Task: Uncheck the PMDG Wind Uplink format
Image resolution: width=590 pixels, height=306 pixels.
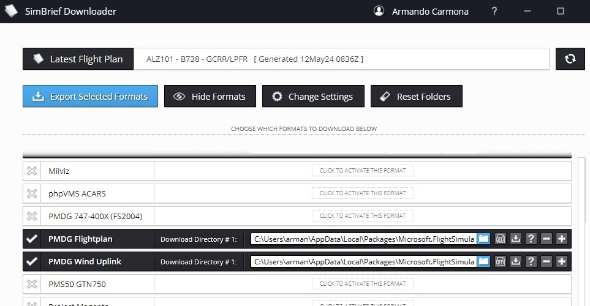Action: point(32,261)
